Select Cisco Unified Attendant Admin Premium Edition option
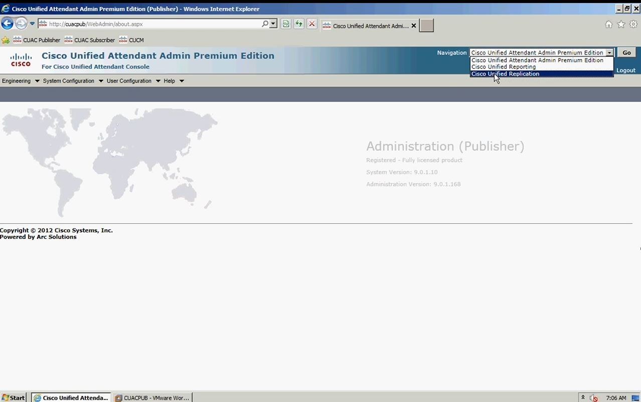 (x=541, y=60)
